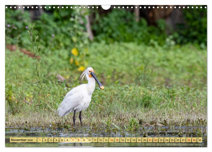The height and width of the screenshot is (152, 212).
Task: Select the red day 14 cell
Action: pyautogui.click(x=111, y=140)
